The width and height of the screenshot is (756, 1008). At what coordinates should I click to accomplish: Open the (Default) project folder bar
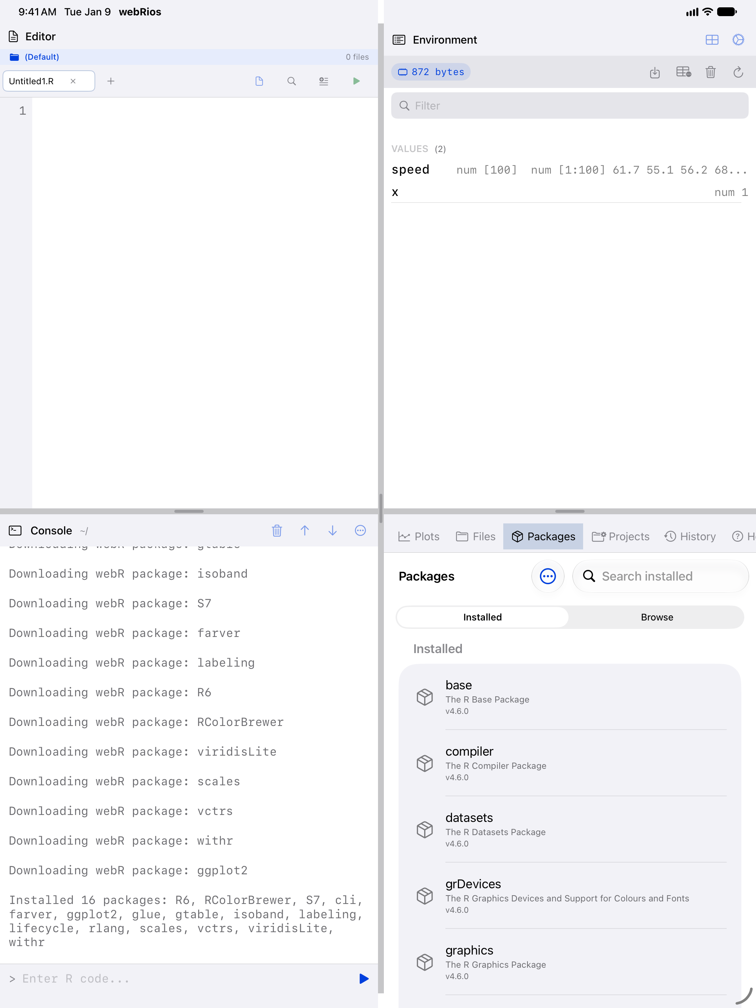189,57
